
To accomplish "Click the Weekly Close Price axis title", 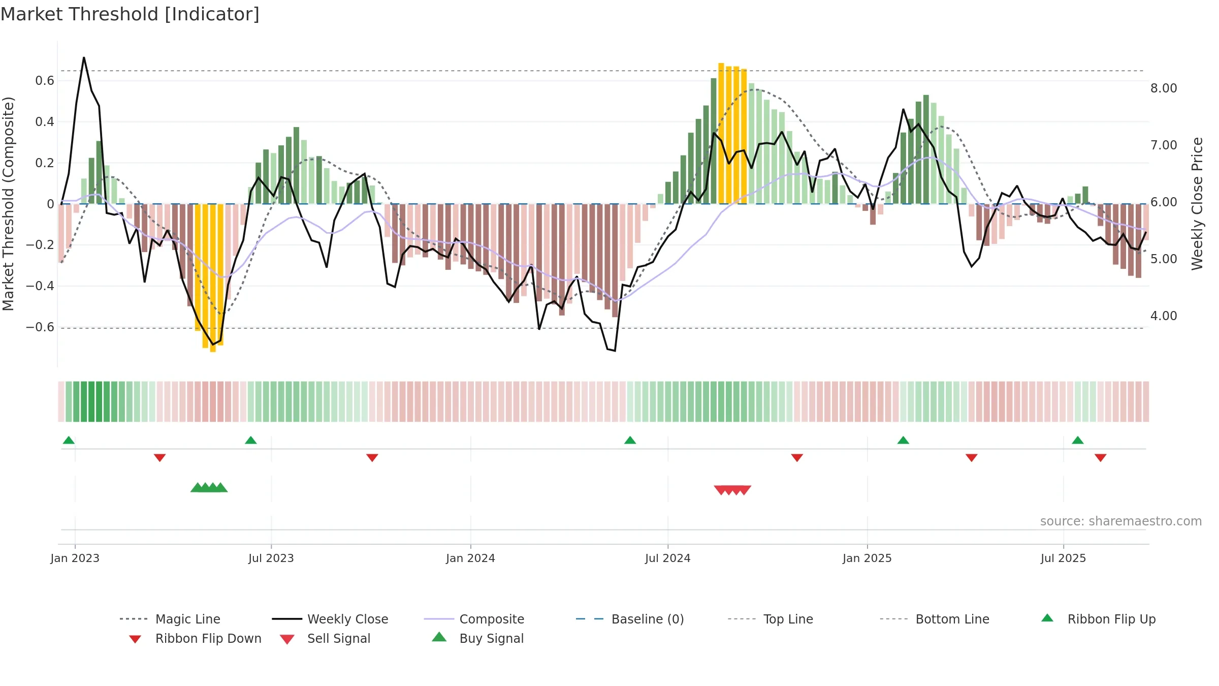I will point(1198,204).
